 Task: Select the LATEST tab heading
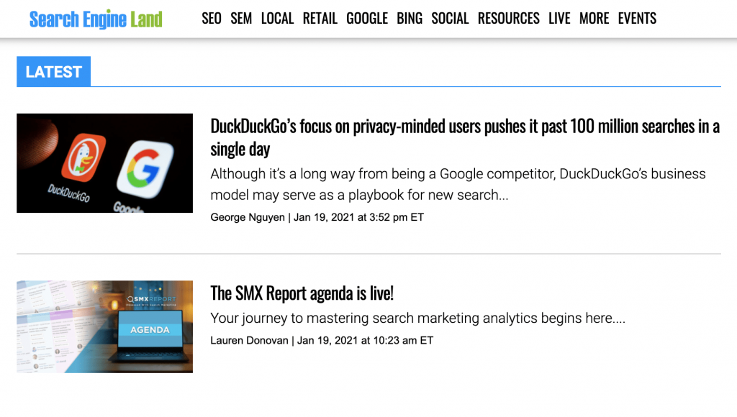54,72
